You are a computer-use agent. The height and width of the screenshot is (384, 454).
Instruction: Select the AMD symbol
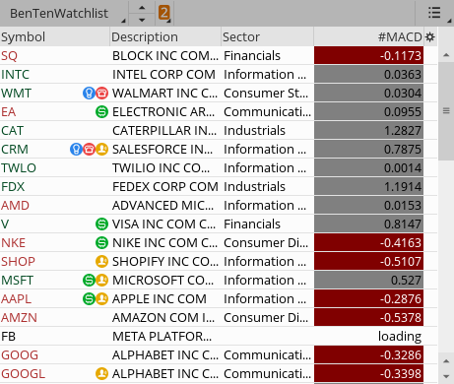(15, 206)
